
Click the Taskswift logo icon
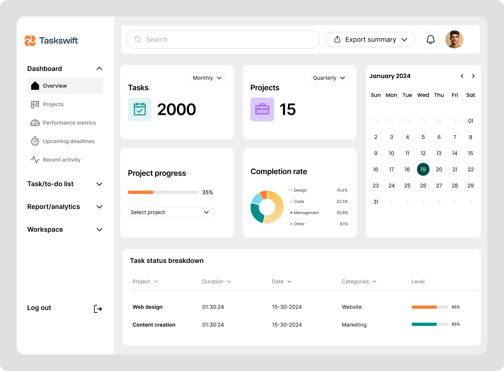[30, 41]
